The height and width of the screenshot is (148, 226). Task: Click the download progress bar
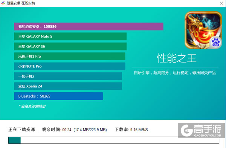click(114, 140)
